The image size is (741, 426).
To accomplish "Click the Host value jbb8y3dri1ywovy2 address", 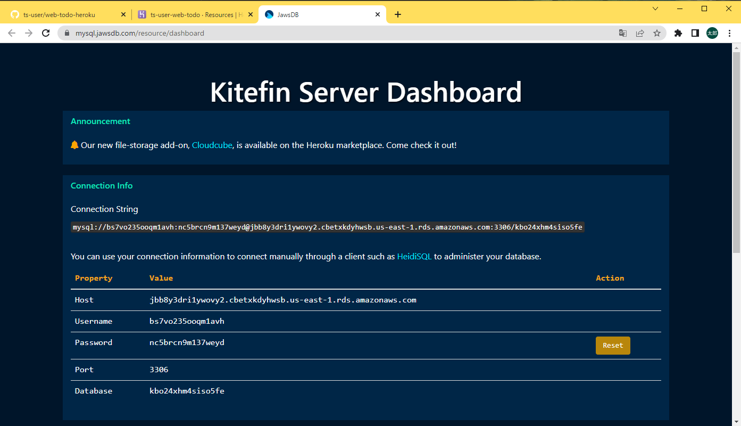I will [x=283, y=300].
